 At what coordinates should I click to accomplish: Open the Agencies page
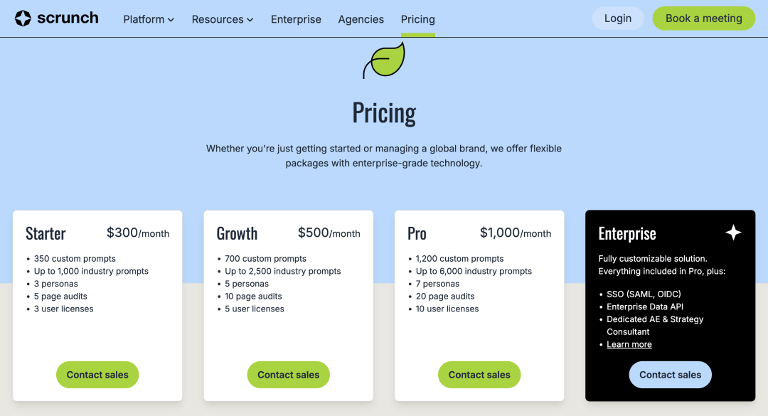(361, 19)
